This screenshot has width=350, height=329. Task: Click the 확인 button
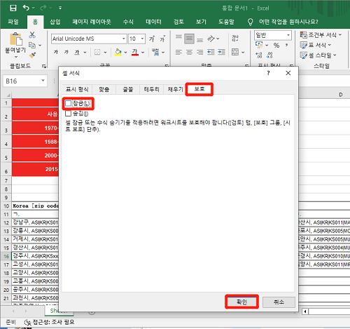click(241, 302)
